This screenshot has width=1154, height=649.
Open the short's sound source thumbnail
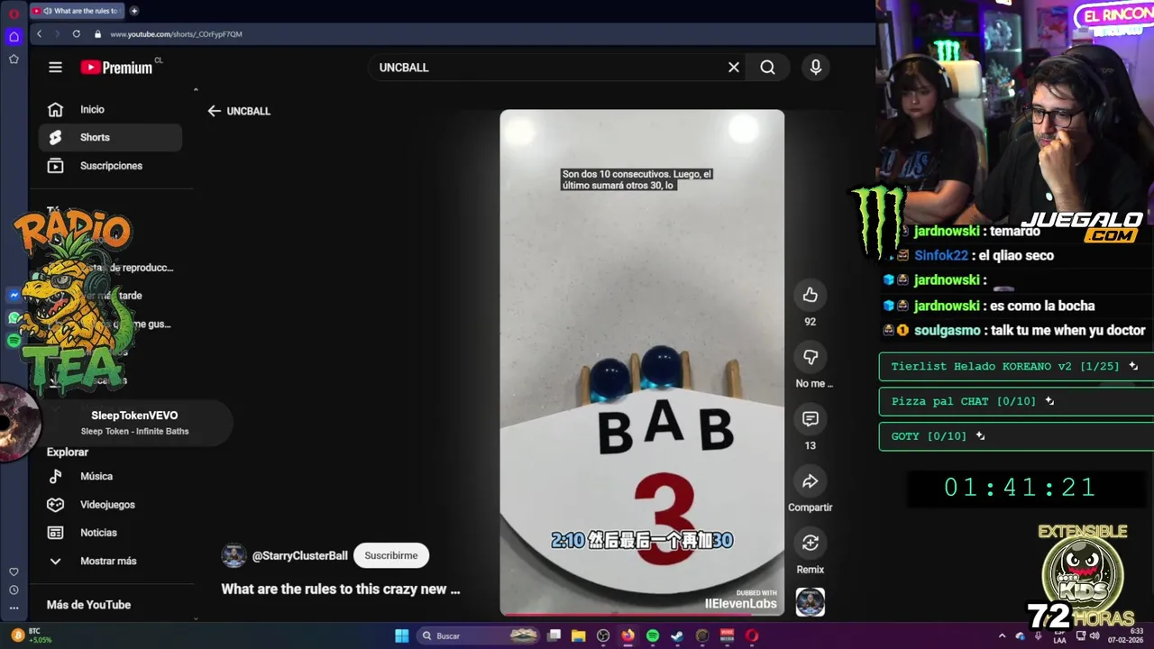(x=810, y=601)
